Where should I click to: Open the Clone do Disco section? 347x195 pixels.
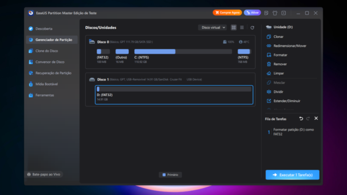pos(46,51)
